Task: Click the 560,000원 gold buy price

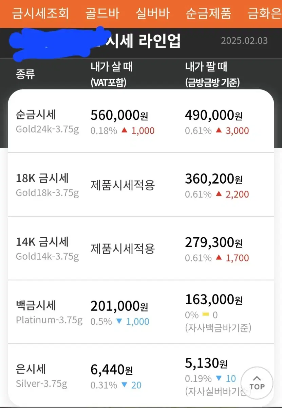Action: 119,116
